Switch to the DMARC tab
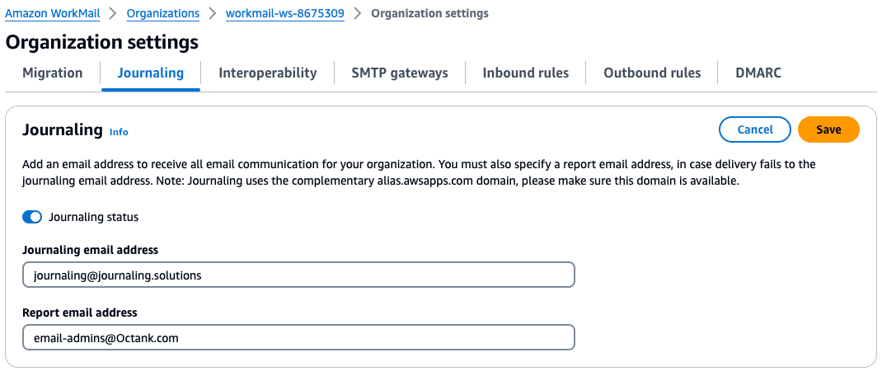The height and width of the screenshot is (376, 882). pyautogui.click(x=758, y=73)
